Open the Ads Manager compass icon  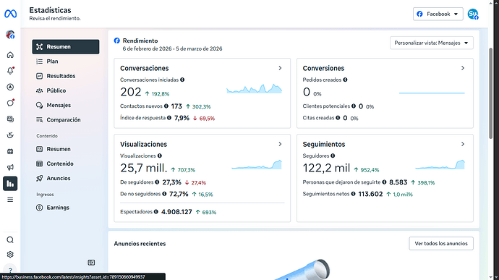point(10,87)
